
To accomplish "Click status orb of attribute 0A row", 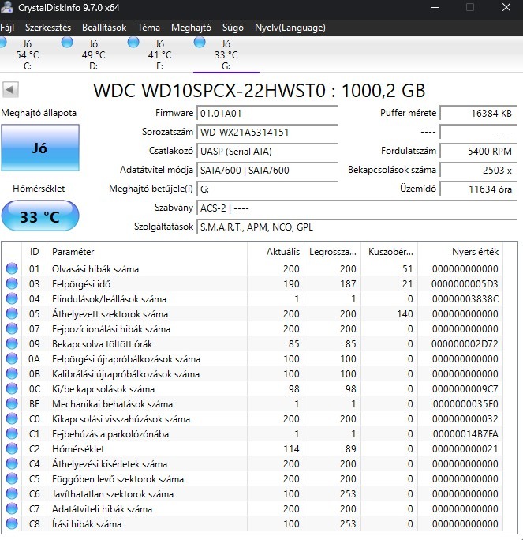I will 12,359.
